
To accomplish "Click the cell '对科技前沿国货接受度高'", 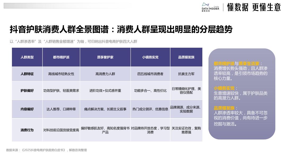I will coord(61,130).
